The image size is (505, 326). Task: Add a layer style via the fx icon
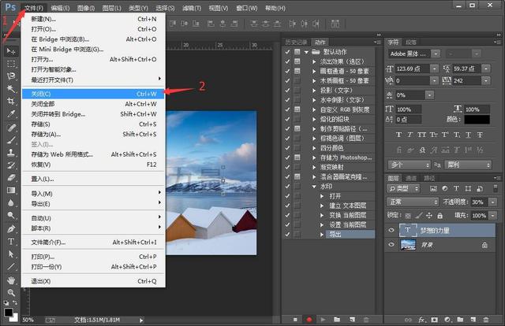[x=421, y=320]
